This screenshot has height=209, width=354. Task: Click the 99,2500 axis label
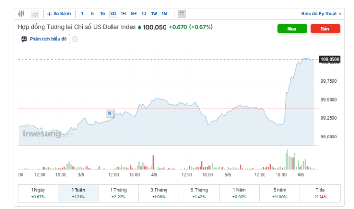[329, 118]
